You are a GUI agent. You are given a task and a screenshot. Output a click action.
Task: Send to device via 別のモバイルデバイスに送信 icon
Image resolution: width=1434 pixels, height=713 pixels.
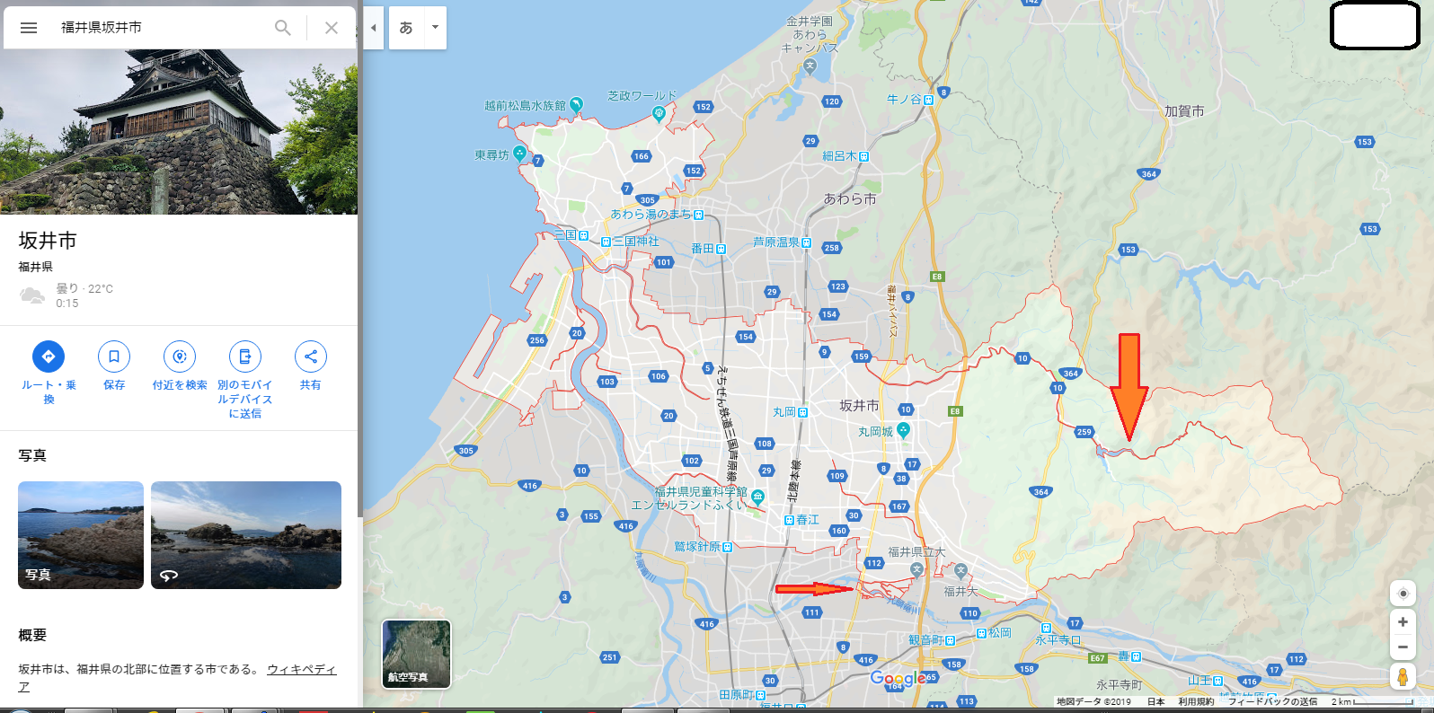coord(245,356)
